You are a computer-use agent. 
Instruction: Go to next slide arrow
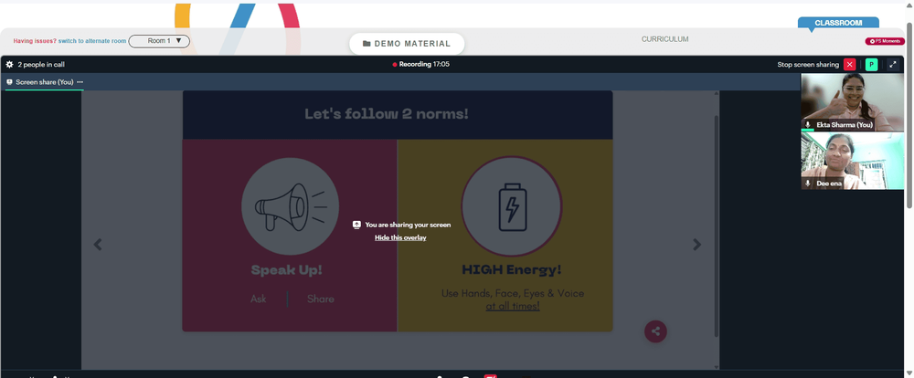(697, 245)
